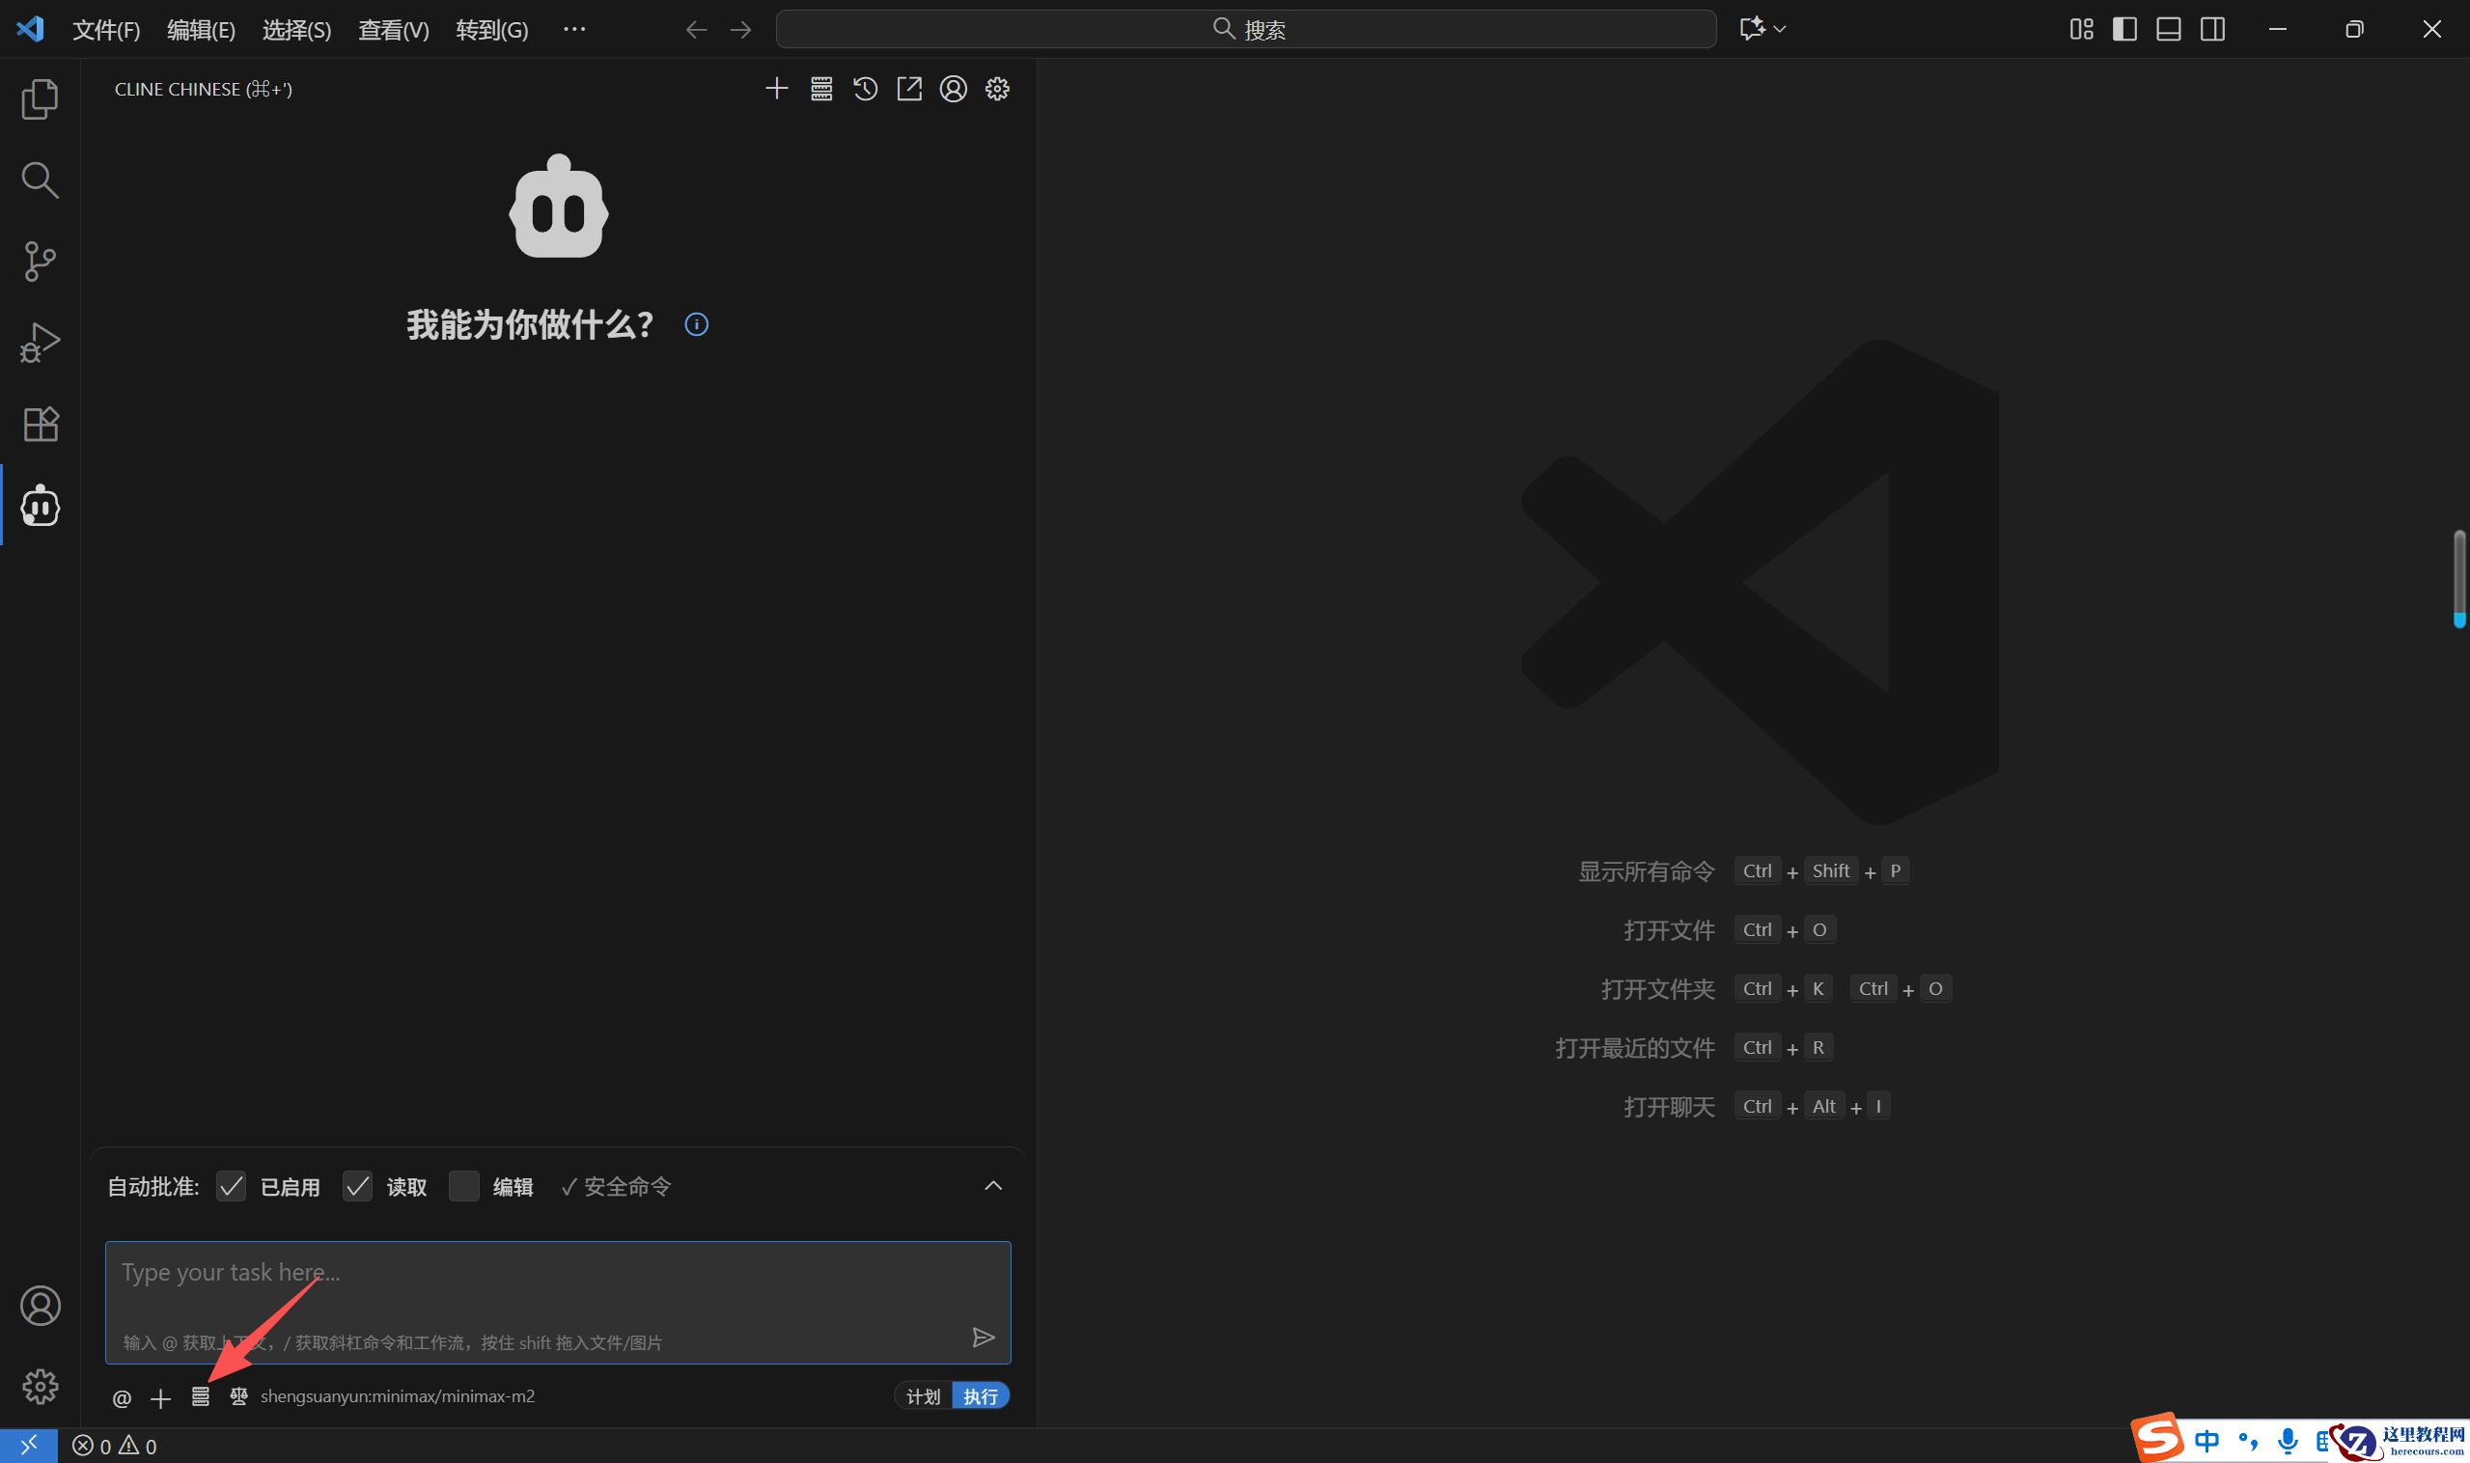The image size is (2470, 1463).
Task: Click the send arrow in task input
Action: (x=982, y=1337)
